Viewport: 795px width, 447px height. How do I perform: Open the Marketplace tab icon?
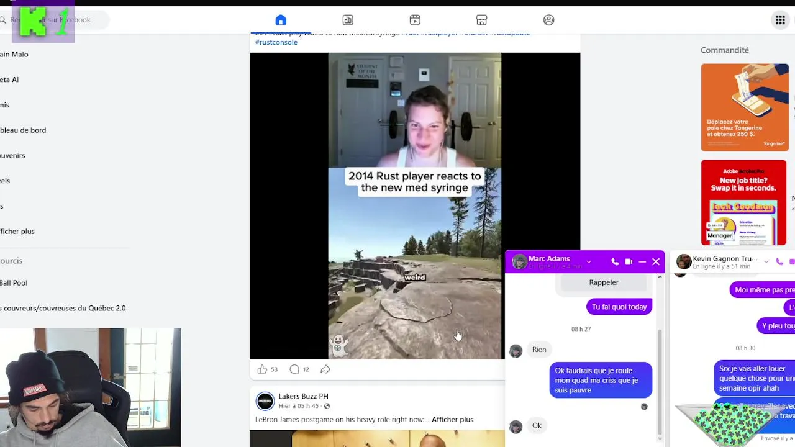(x=482, y=20)
